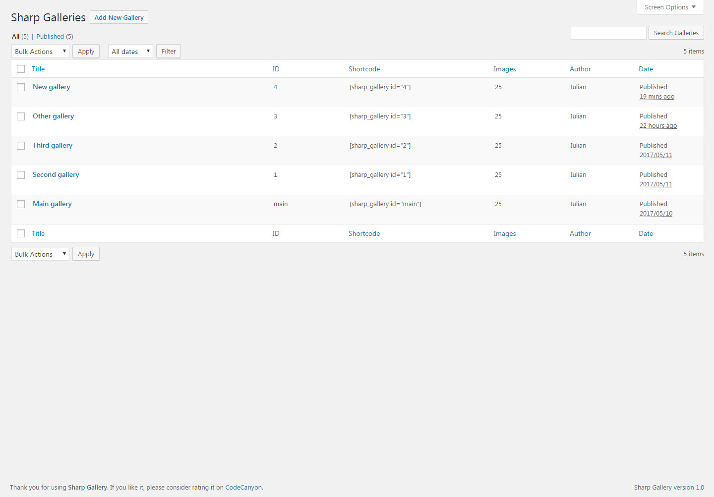Click the Search Galleries button
This screenshot has height=497, width=714.
point(676,33)
